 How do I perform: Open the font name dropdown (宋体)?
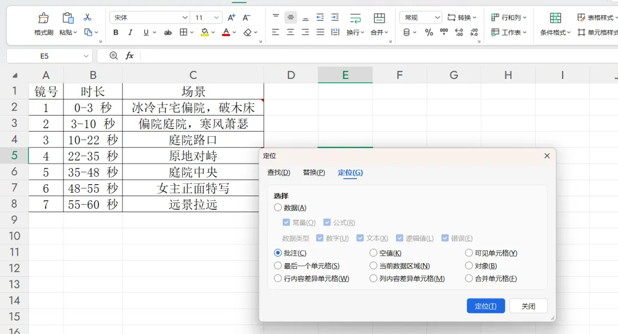pyautogui.click(x=149, y=18)
